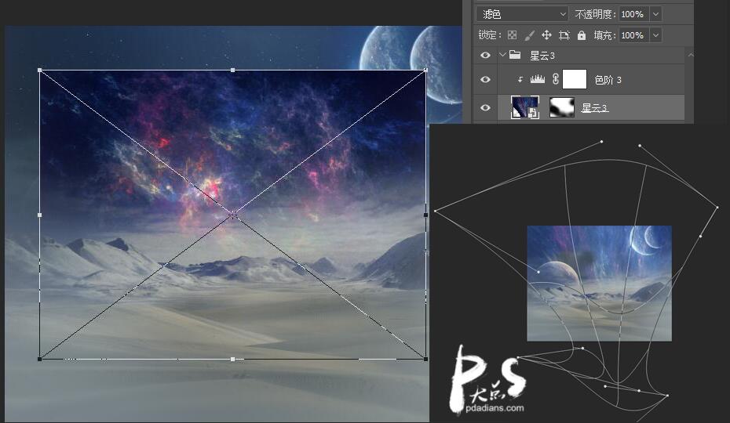The height and width of the screenshot is (423, 730).
Task: Click the 填充 100% value field
Action: 633,35
